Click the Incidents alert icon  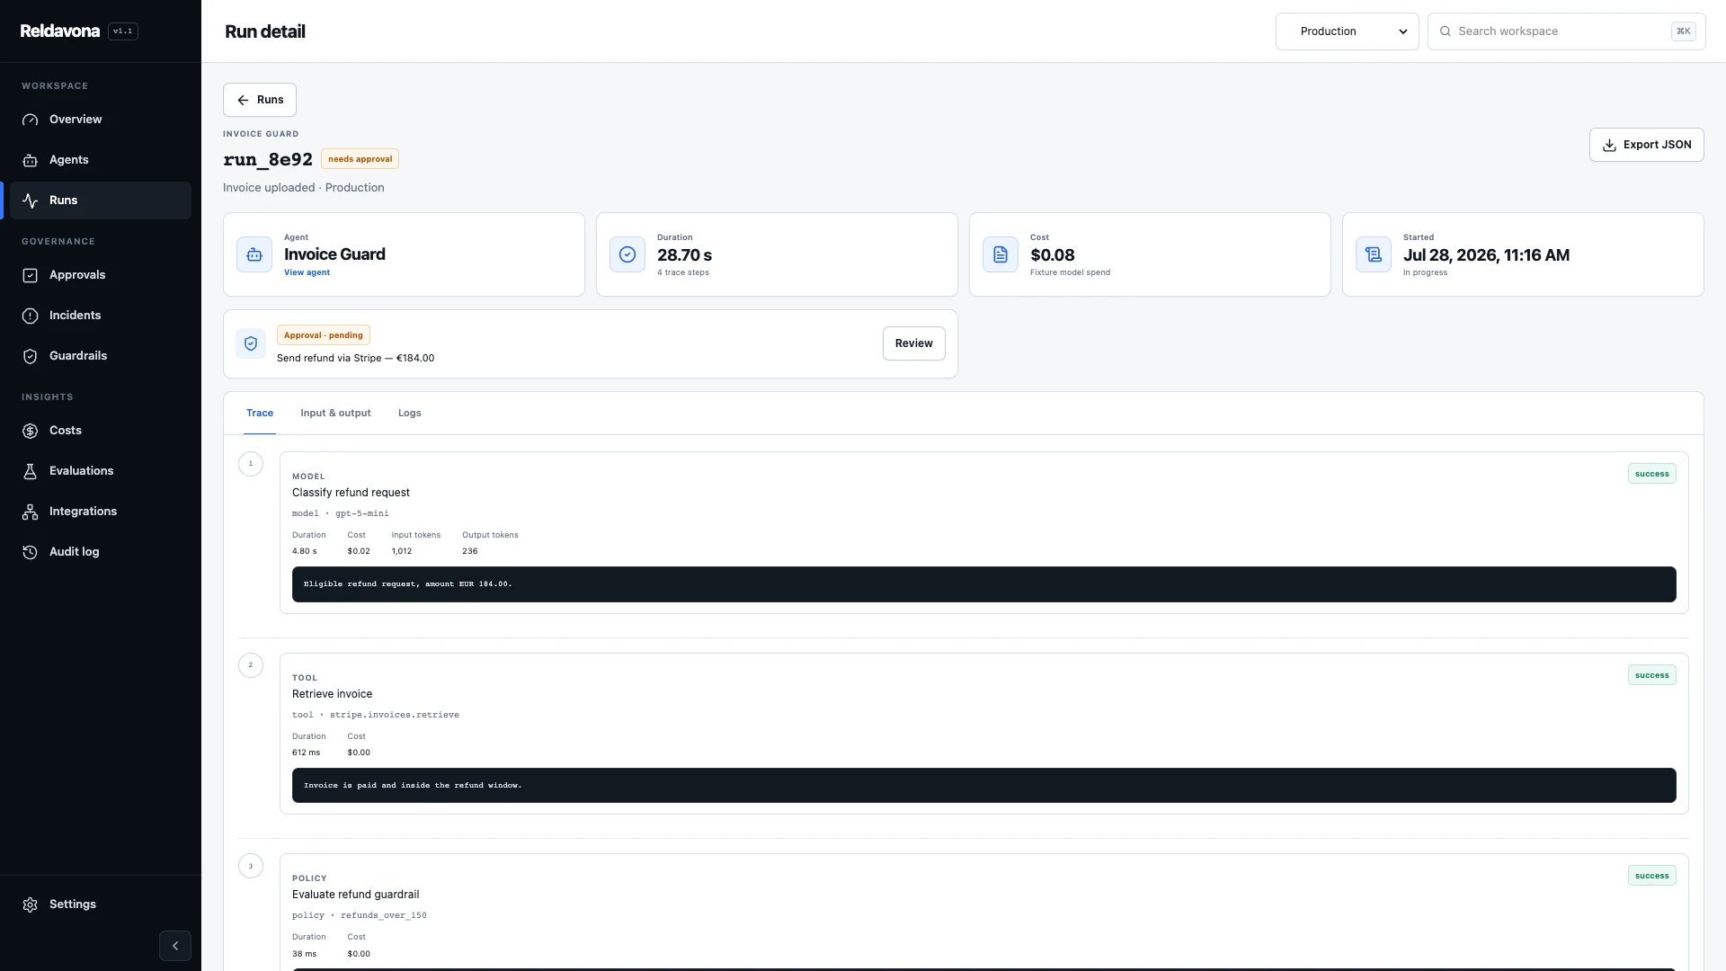30,316
